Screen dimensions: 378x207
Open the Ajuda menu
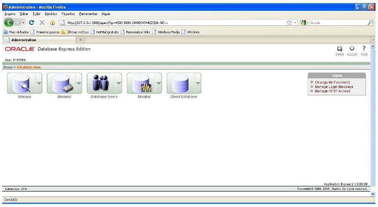point(106,14)
